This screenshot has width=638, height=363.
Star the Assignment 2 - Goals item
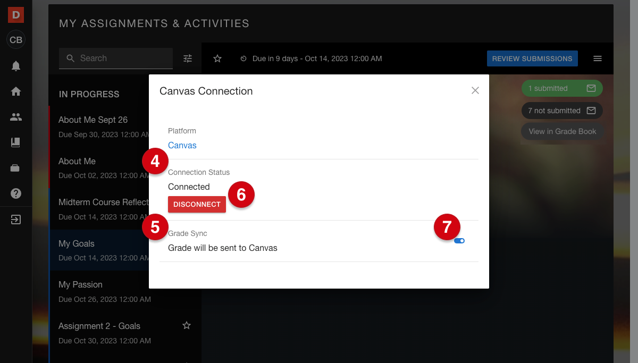click(x=187, y=325)
